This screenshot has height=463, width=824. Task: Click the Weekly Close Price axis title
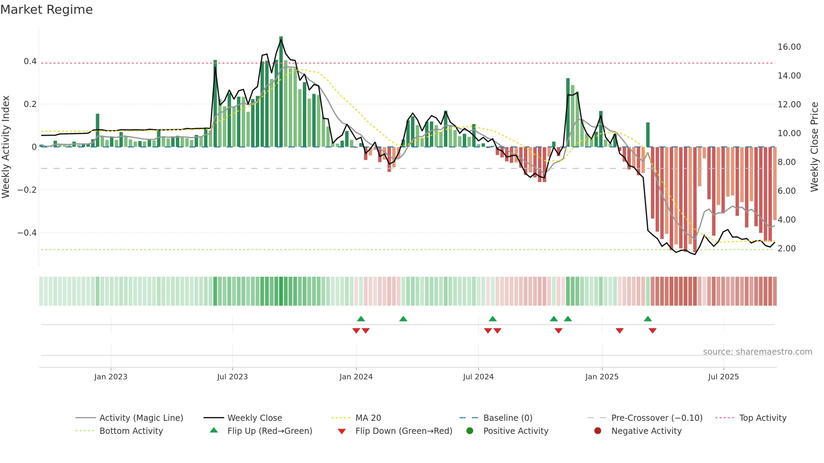(x=814, y=147)
